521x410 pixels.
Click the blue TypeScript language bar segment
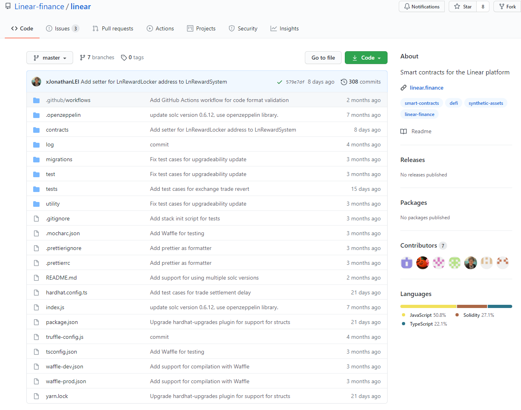pyautogui.click(x=500, y=306)
